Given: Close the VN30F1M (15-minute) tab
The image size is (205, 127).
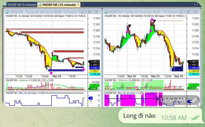Looking at the screenshot, I should click(x=78, y=5).
